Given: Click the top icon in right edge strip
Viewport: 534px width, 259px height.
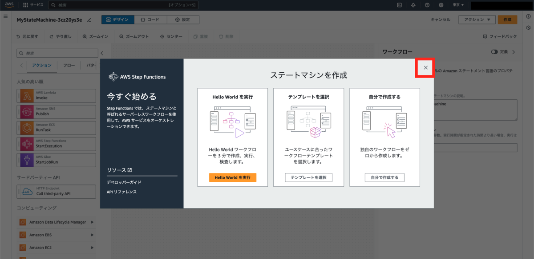Looking at the screenshot, I should point(528,17).
